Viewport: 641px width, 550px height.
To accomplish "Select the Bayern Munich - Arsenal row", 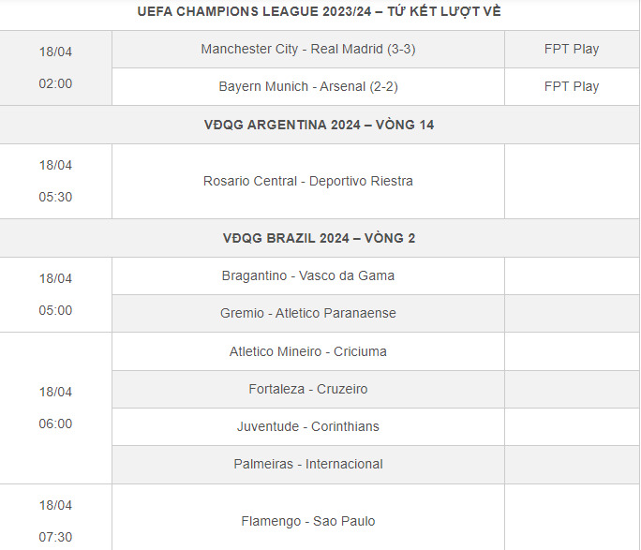I will pos(308,86).
